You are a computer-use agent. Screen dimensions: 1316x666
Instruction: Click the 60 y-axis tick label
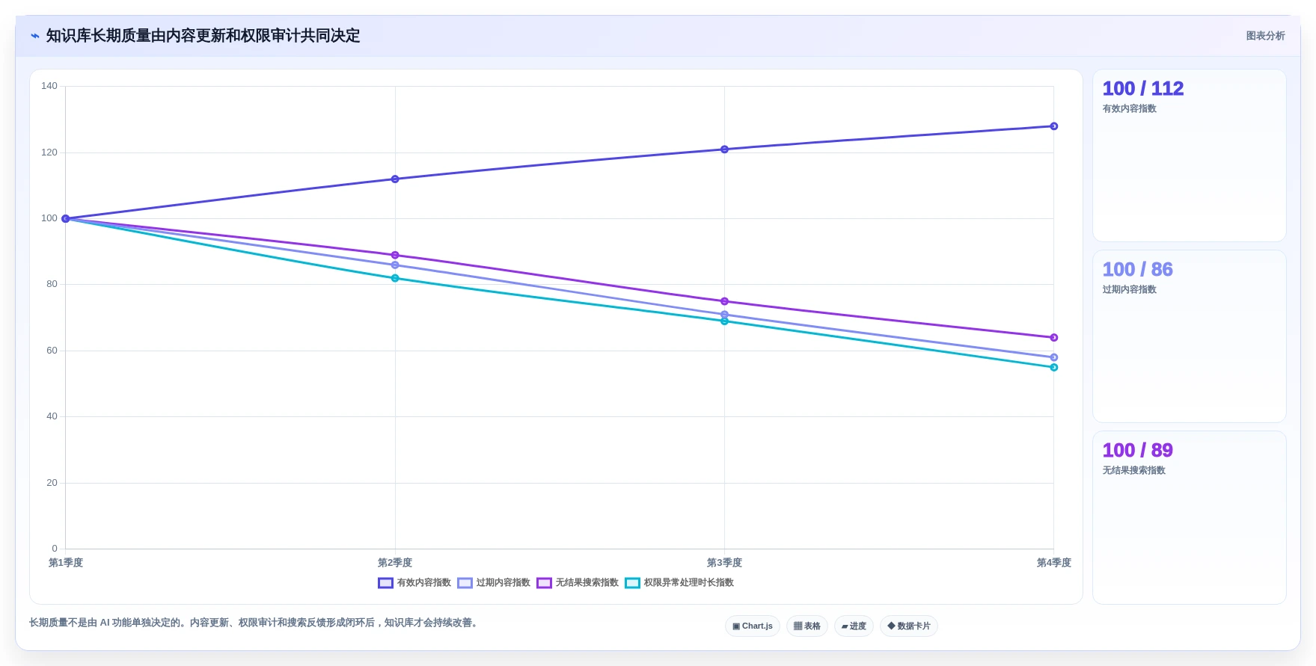(x=52, y=351)
